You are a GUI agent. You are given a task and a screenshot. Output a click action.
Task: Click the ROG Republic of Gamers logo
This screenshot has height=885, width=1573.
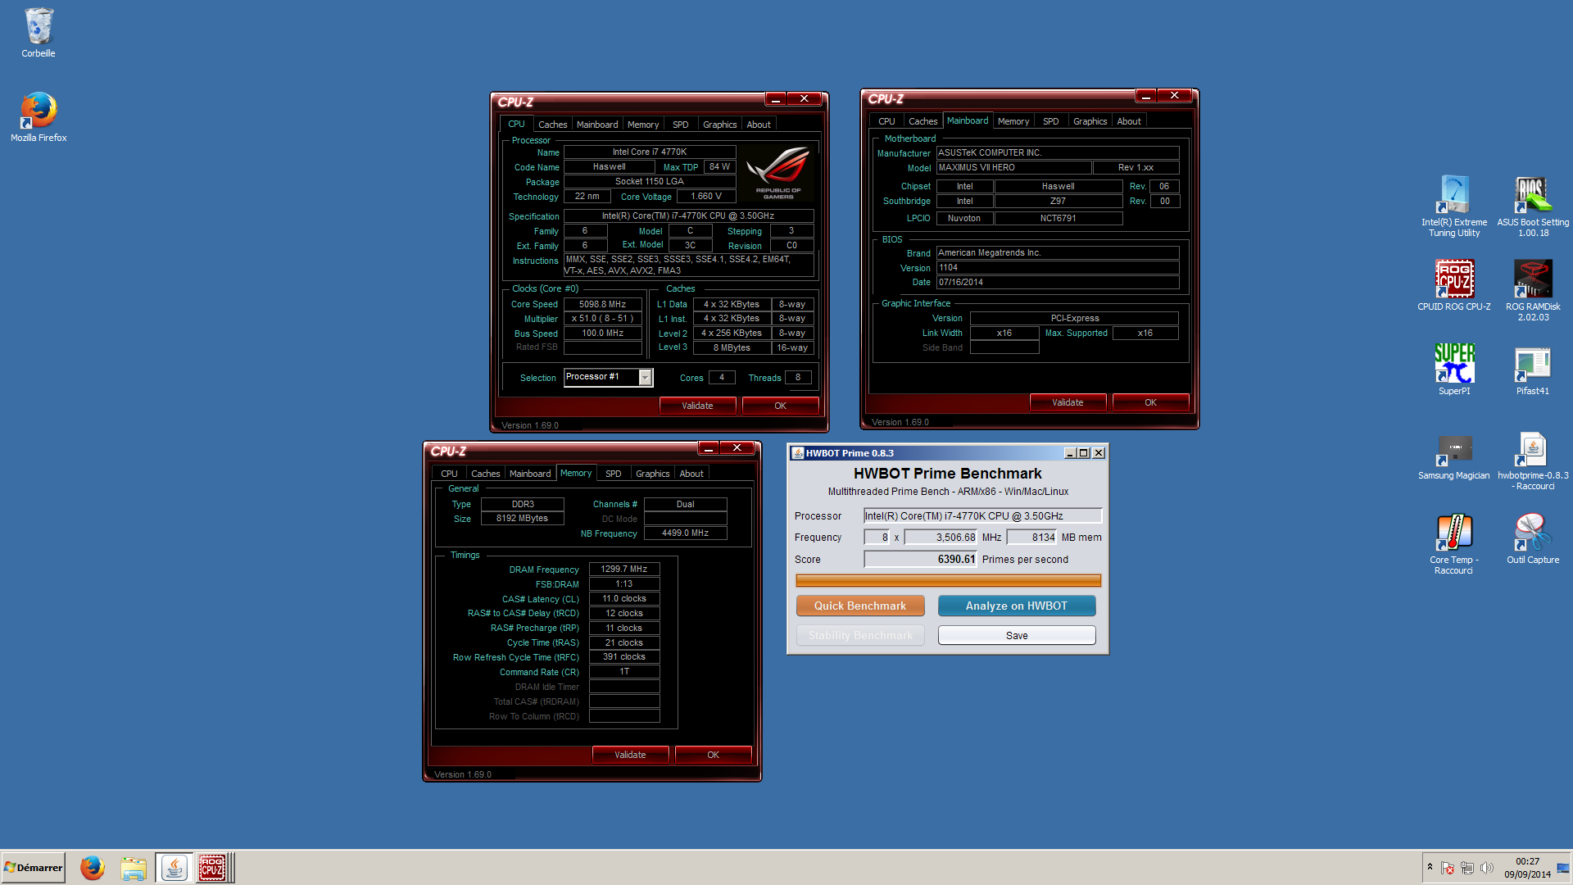[x=777, y=173]
